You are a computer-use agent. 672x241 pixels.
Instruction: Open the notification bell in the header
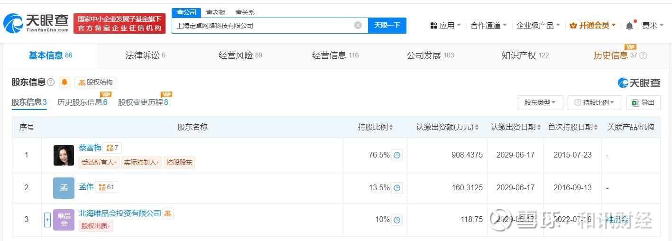click(x=629, y=26)
